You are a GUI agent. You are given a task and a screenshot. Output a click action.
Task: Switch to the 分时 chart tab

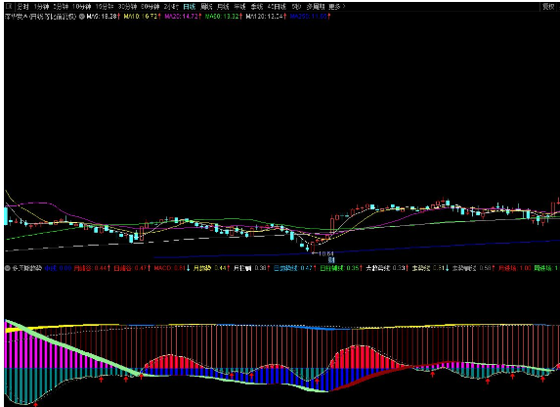22,7
